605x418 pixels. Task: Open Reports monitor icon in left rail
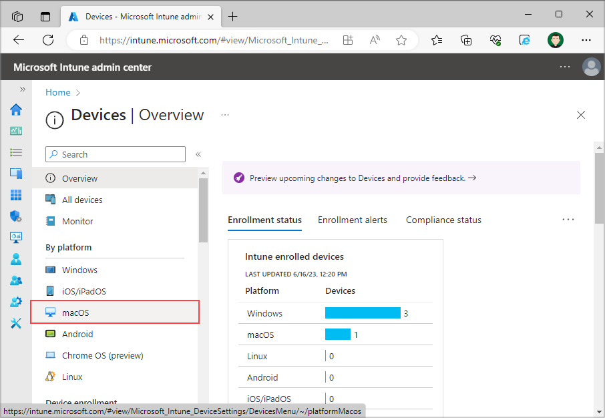[x=16, y=237]
